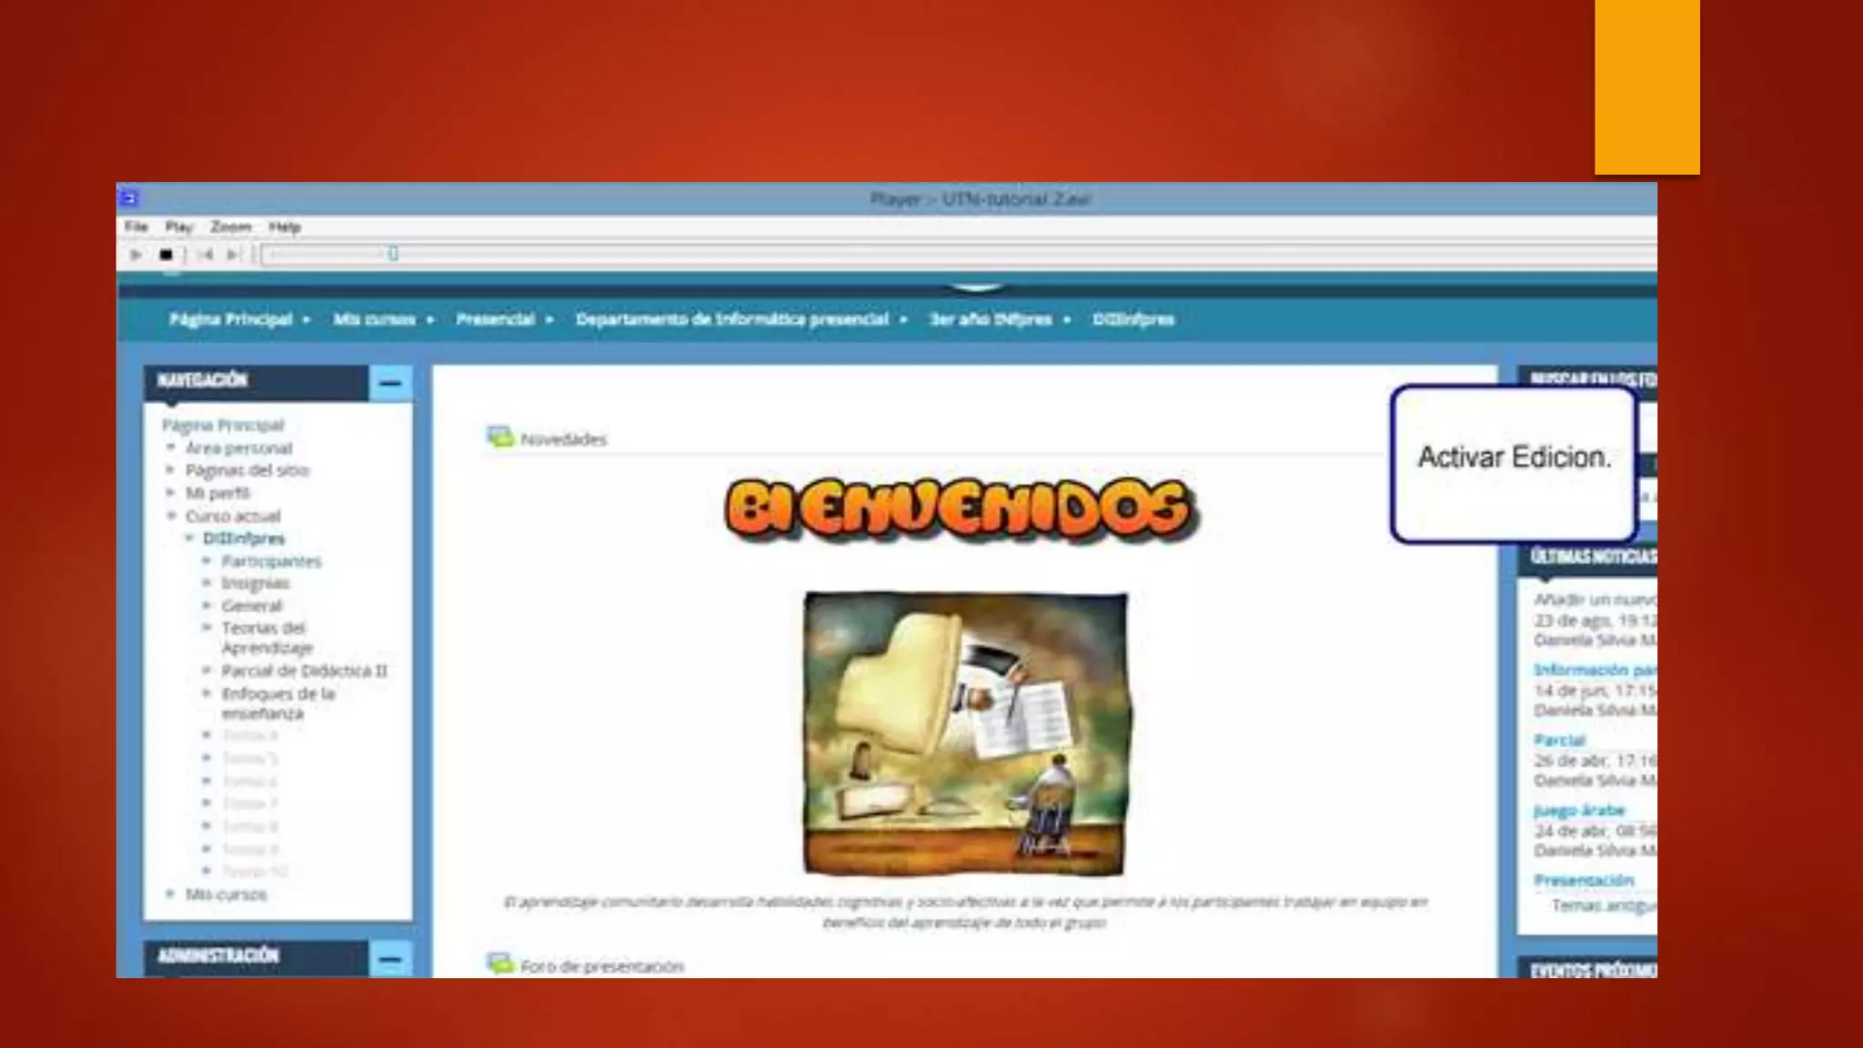The width and height of the screenshot is (1863, 1048).
Task: Jump to previous frame button
Action: click(206, 255)
